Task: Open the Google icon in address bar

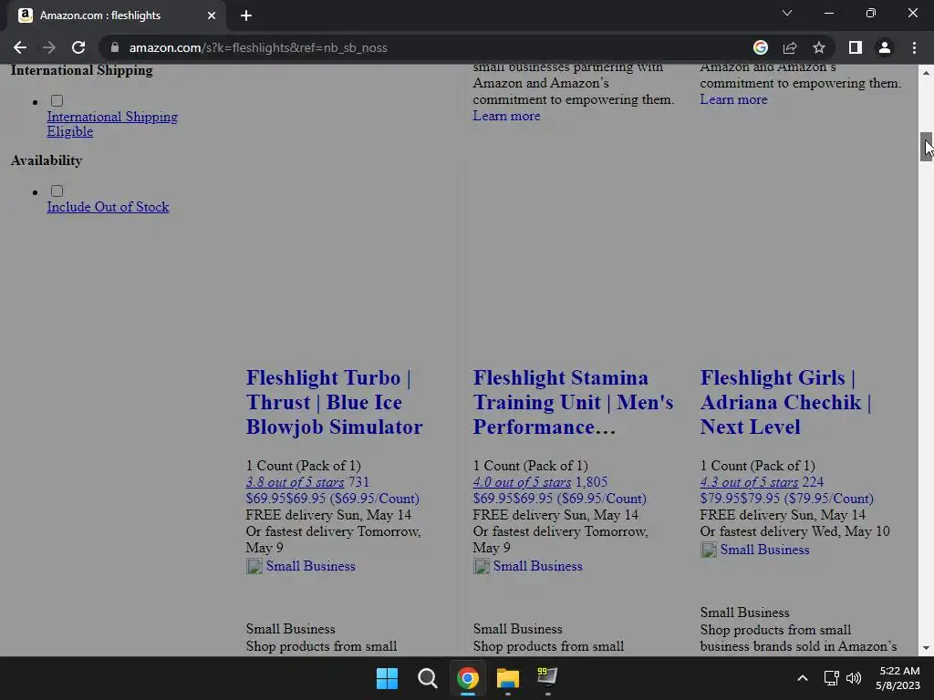Action: [x=761, y=47]
